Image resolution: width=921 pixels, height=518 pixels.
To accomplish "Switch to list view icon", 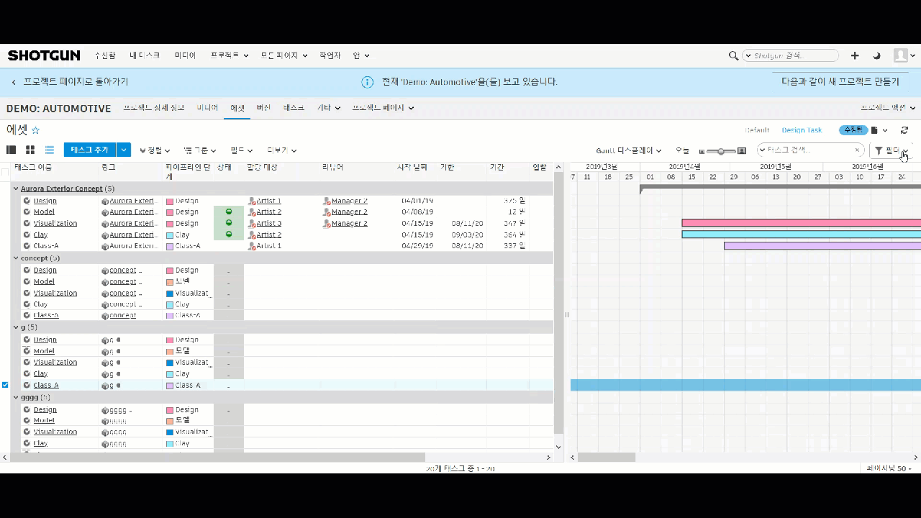I will pos(50,150).
